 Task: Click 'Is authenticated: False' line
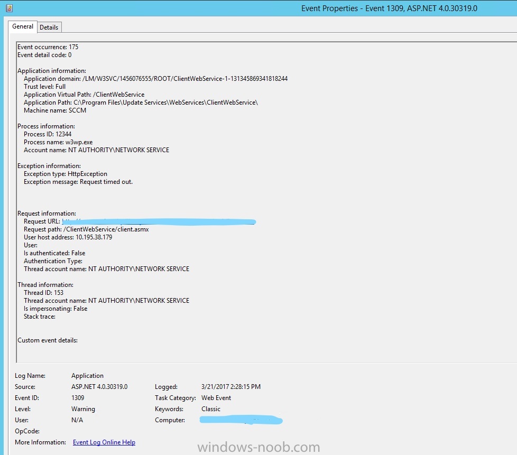click(x=54, y=253)
